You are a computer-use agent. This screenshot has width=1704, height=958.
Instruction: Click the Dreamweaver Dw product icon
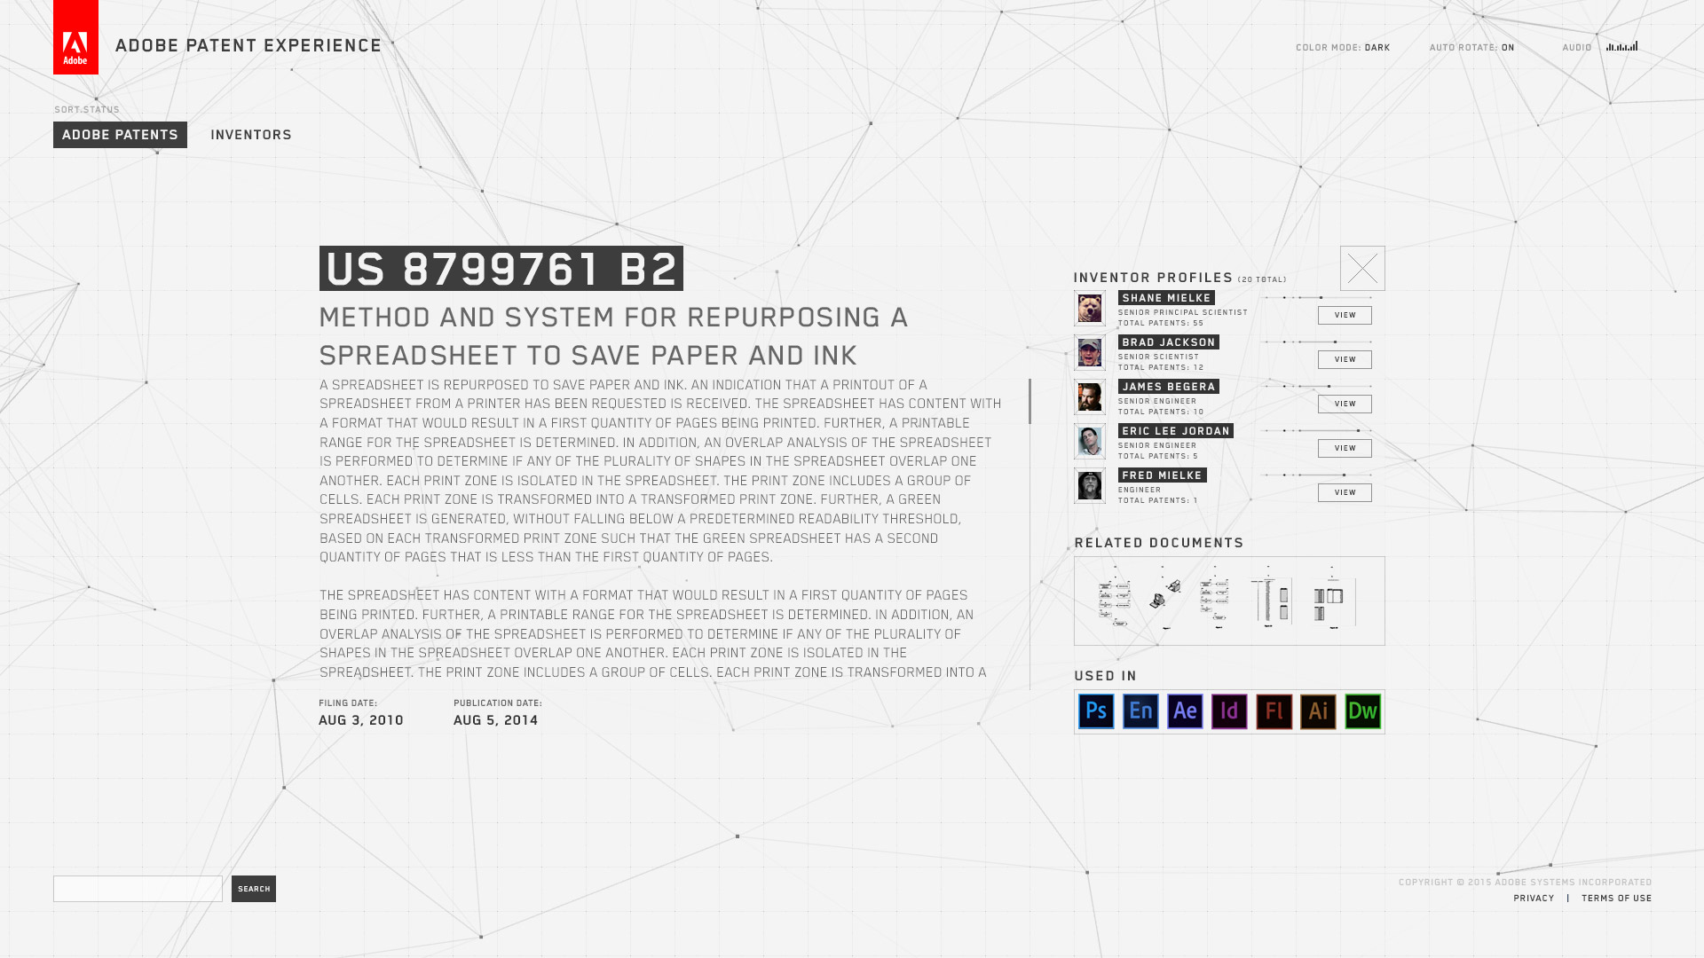(x=1362, y=711)
